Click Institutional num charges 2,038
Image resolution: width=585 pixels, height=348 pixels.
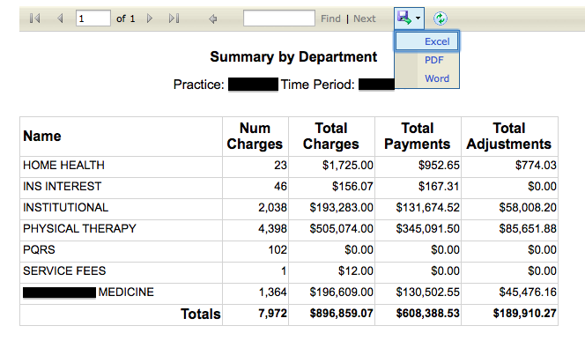click(x=273, y=207)
